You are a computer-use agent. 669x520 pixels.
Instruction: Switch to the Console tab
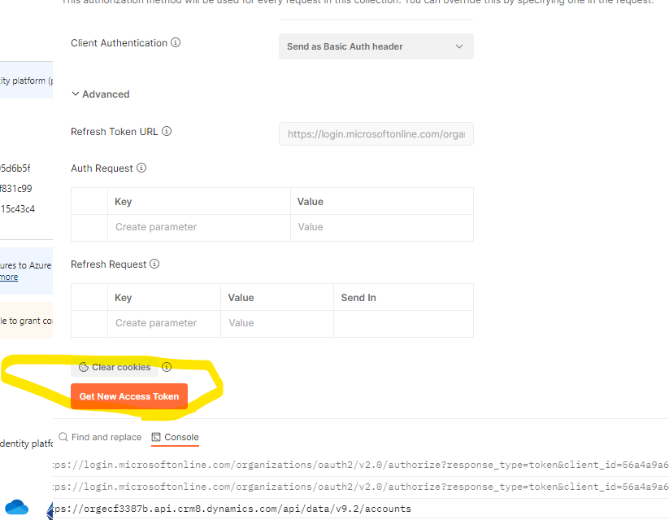[x=176, y=437]
